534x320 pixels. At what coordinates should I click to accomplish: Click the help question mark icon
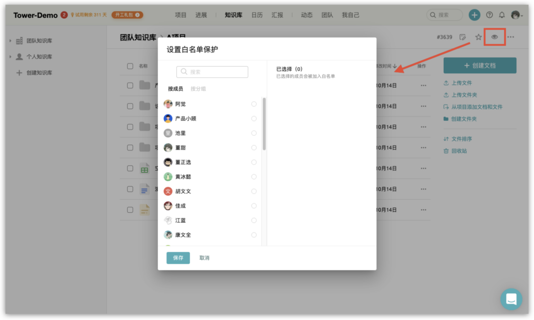(x=489, y=15)
